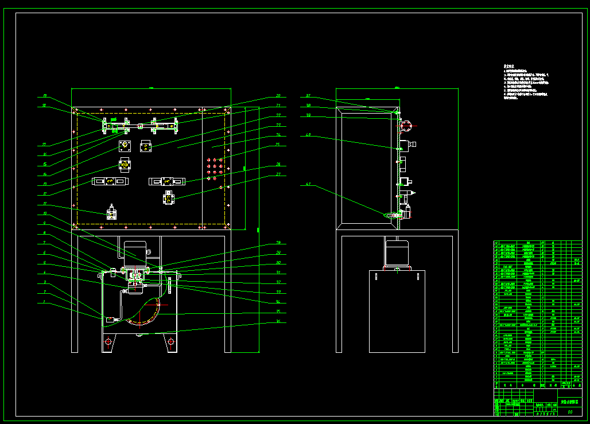Image resolution: width=590 pixels, height=424 pixels.
Task: Click the right tank foot mounting hole
Action: 171,342
